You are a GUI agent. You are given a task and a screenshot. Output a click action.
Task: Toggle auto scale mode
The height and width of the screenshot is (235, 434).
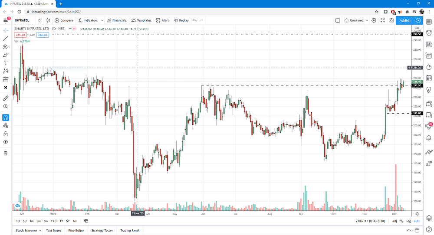[417, 221]
